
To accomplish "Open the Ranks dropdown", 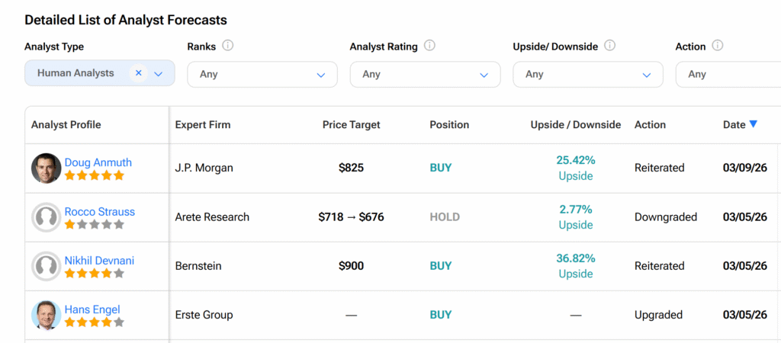I will tap(262, 75).
